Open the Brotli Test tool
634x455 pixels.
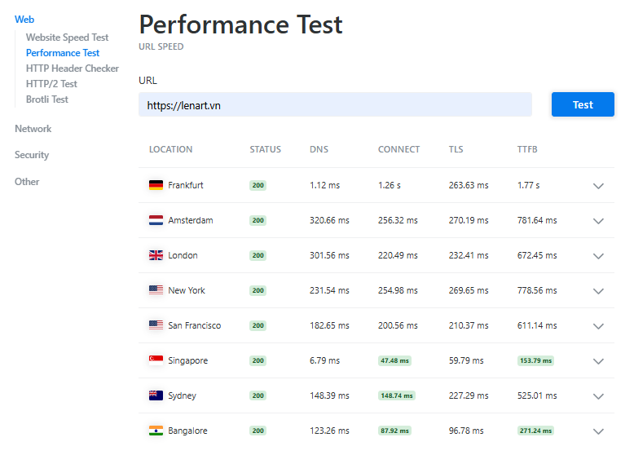tap(47, 99)
